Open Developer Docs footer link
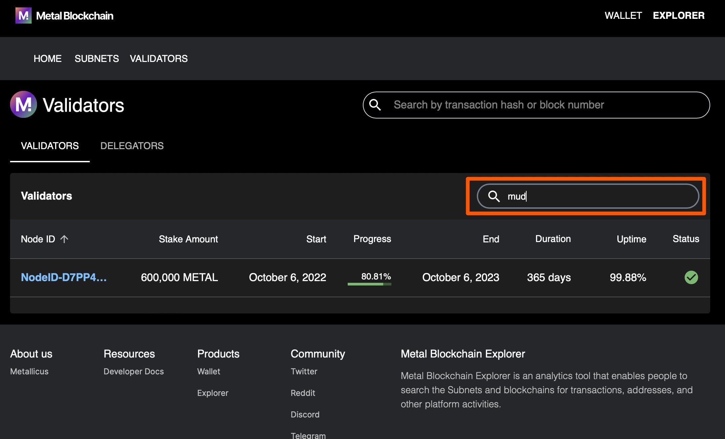725x439 pixels. click(x=133, y=371)
